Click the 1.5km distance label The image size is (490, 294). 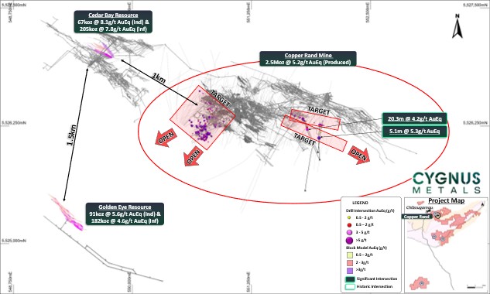71,135
